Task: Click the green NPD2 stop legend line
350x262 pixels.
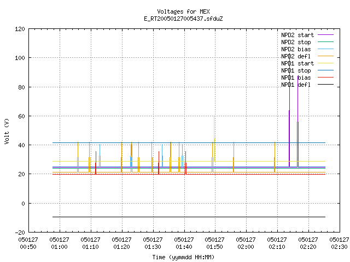Action: 325,42
